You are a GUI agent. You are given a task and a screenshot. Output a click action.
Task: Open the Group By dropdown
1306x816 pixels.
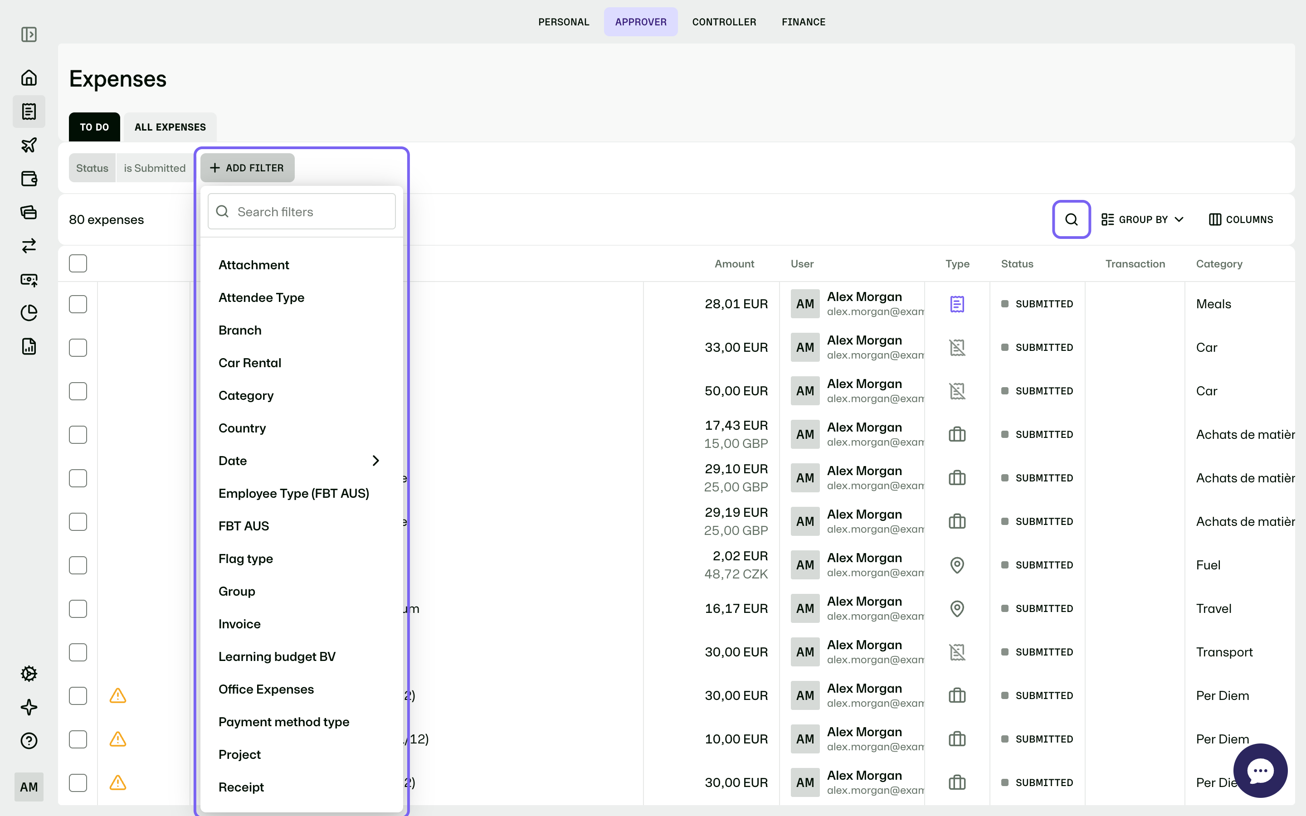[x=1142, y=219]
